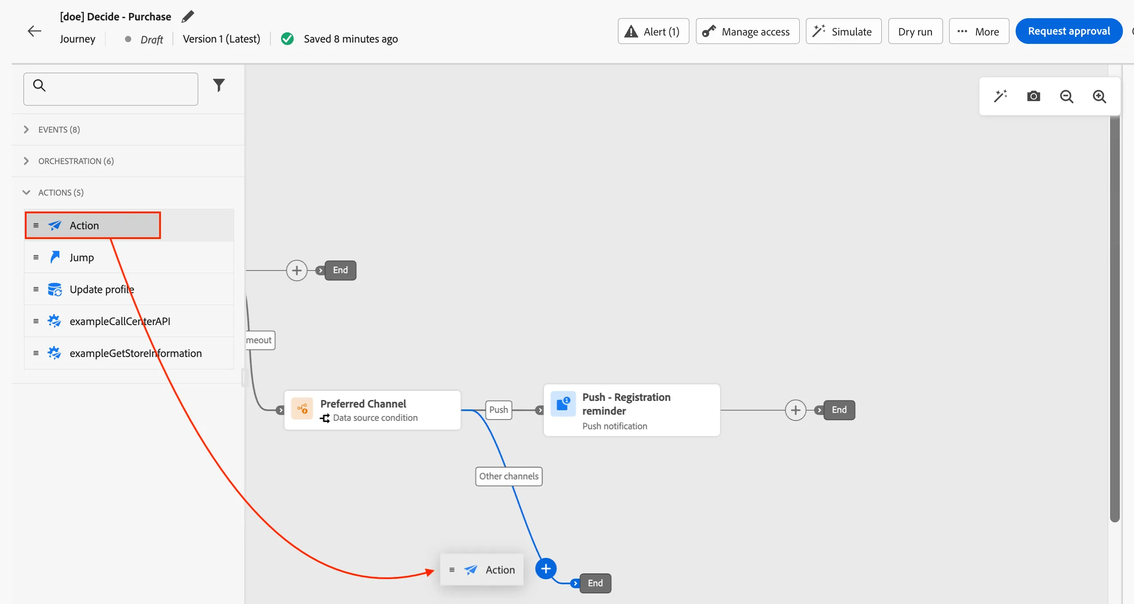Select the End node on Other channels path
This screenshot has height=604, width=1134.
(595, 583)
